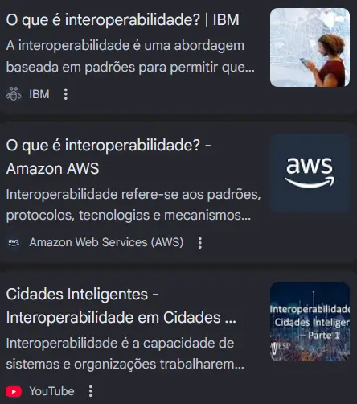Click the IBM bee favicon icon
357x404 pixels.
14,94
